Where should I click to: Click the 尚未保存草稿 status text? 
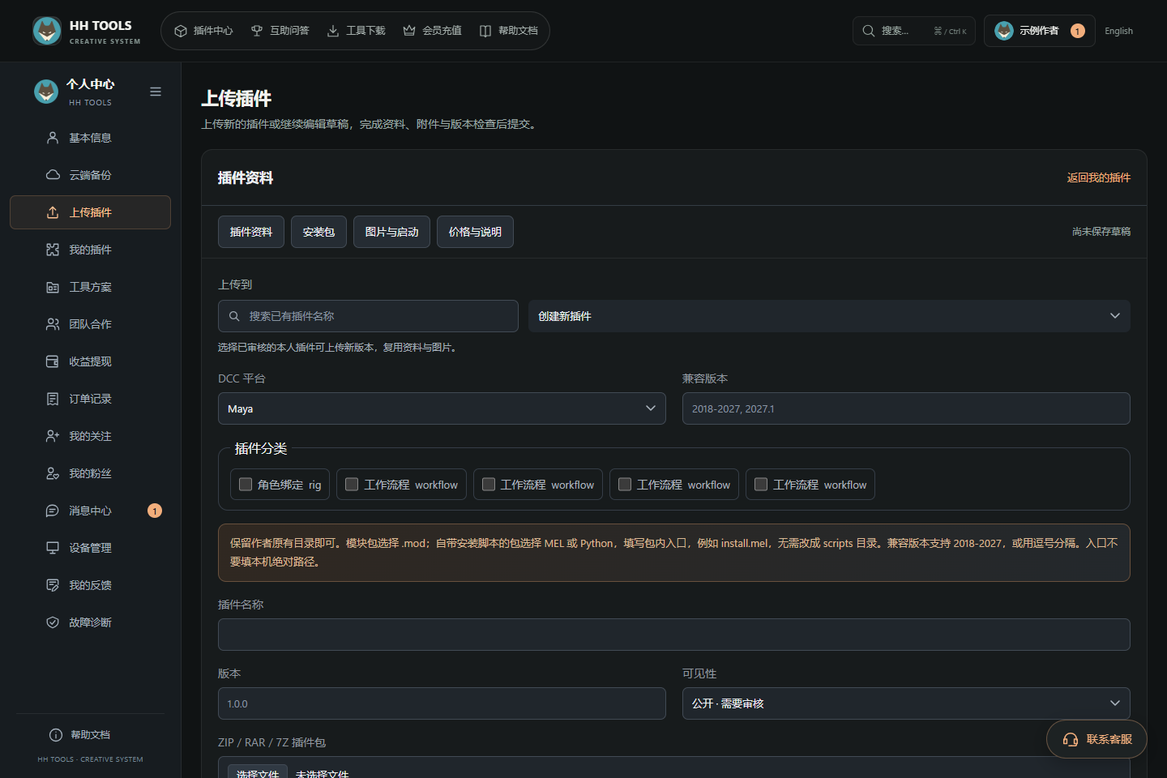[1101, 232]
